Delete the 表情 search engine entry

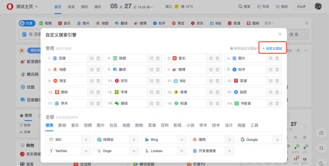[218, 92]
